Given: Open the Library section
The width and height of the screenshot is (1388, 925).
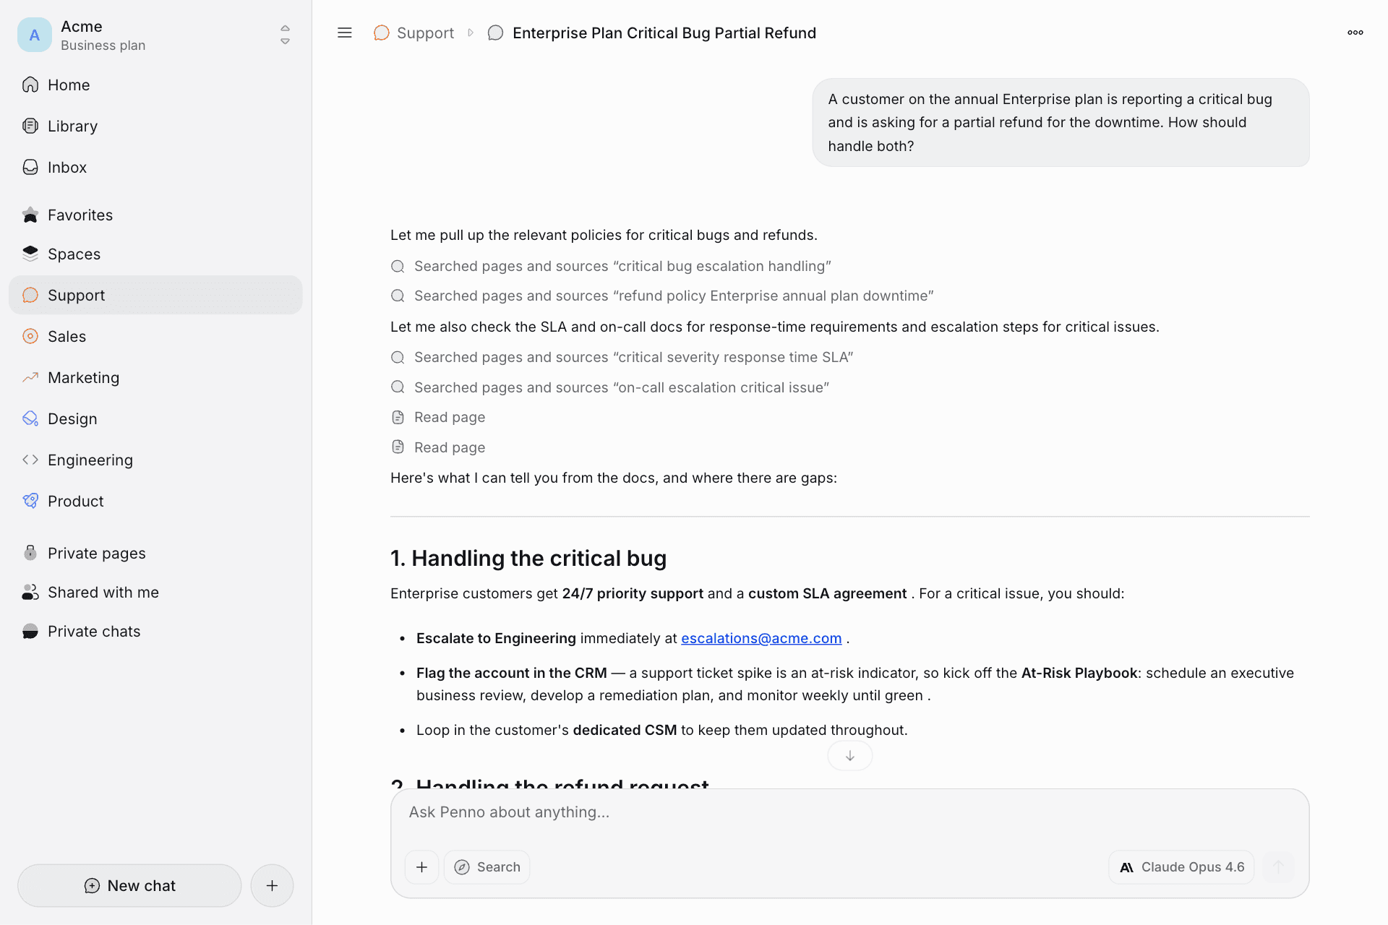Looking at the screenshot, I should tap(155, 126).
